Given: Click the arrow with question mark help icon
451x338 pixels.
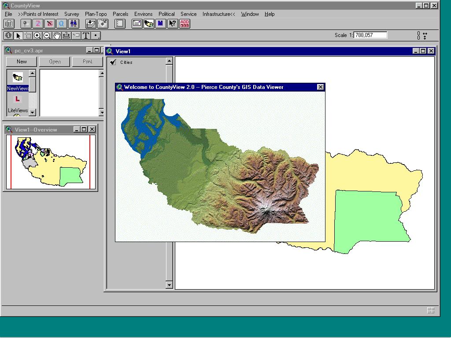Looking at the screenshot, I should click(x=173, y=24).
